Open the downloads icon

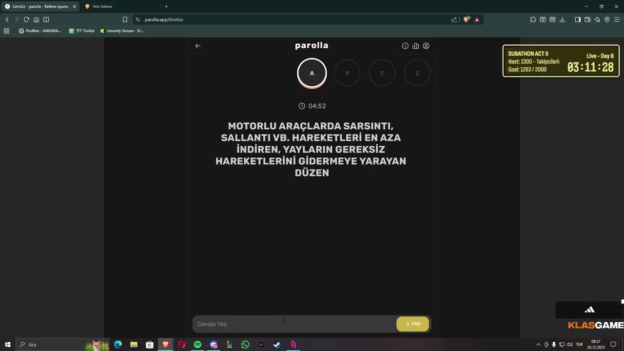point(562,19)
